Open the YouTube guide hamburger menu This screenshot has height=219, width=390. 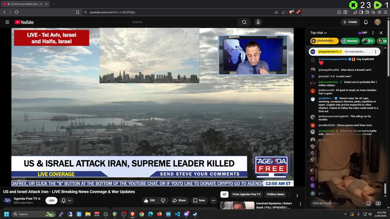coord(7,22)
